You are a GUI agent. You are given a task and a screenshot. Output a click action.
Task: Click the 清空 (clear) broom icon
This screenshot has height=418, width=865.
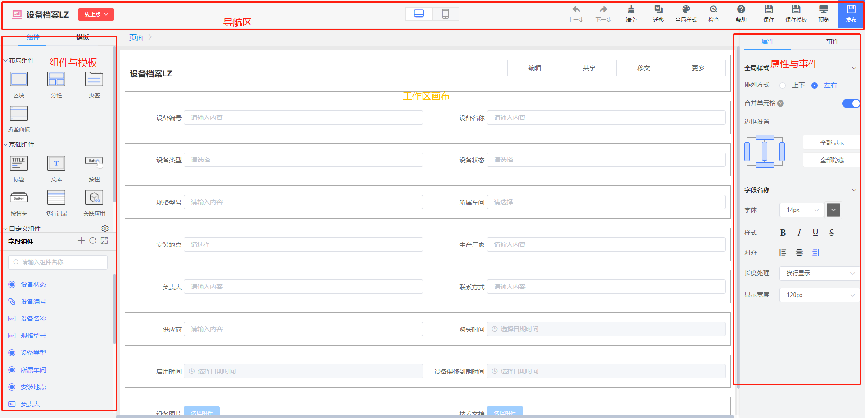[631, 10]
